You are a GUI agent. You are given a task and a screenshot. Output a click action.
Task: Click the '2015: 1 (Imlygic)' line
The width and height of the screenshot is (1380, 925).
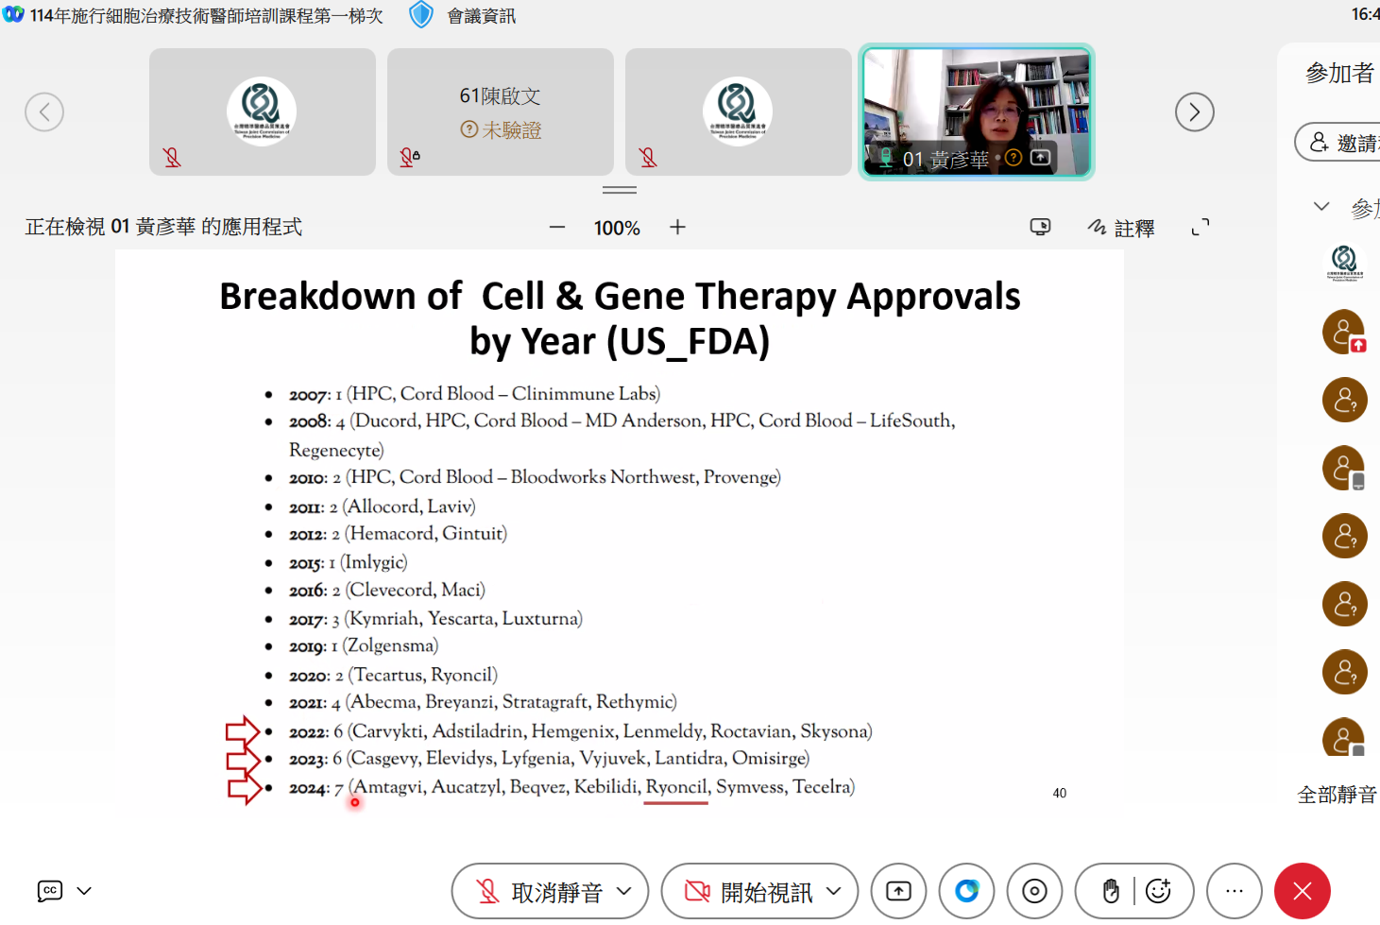[x=348, y=563]
